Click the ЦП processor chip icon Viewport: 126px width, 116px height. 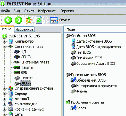coord(17,52)
